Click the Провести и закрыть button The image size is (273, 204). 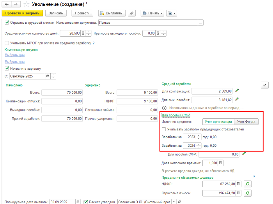[x=22, y=13]
